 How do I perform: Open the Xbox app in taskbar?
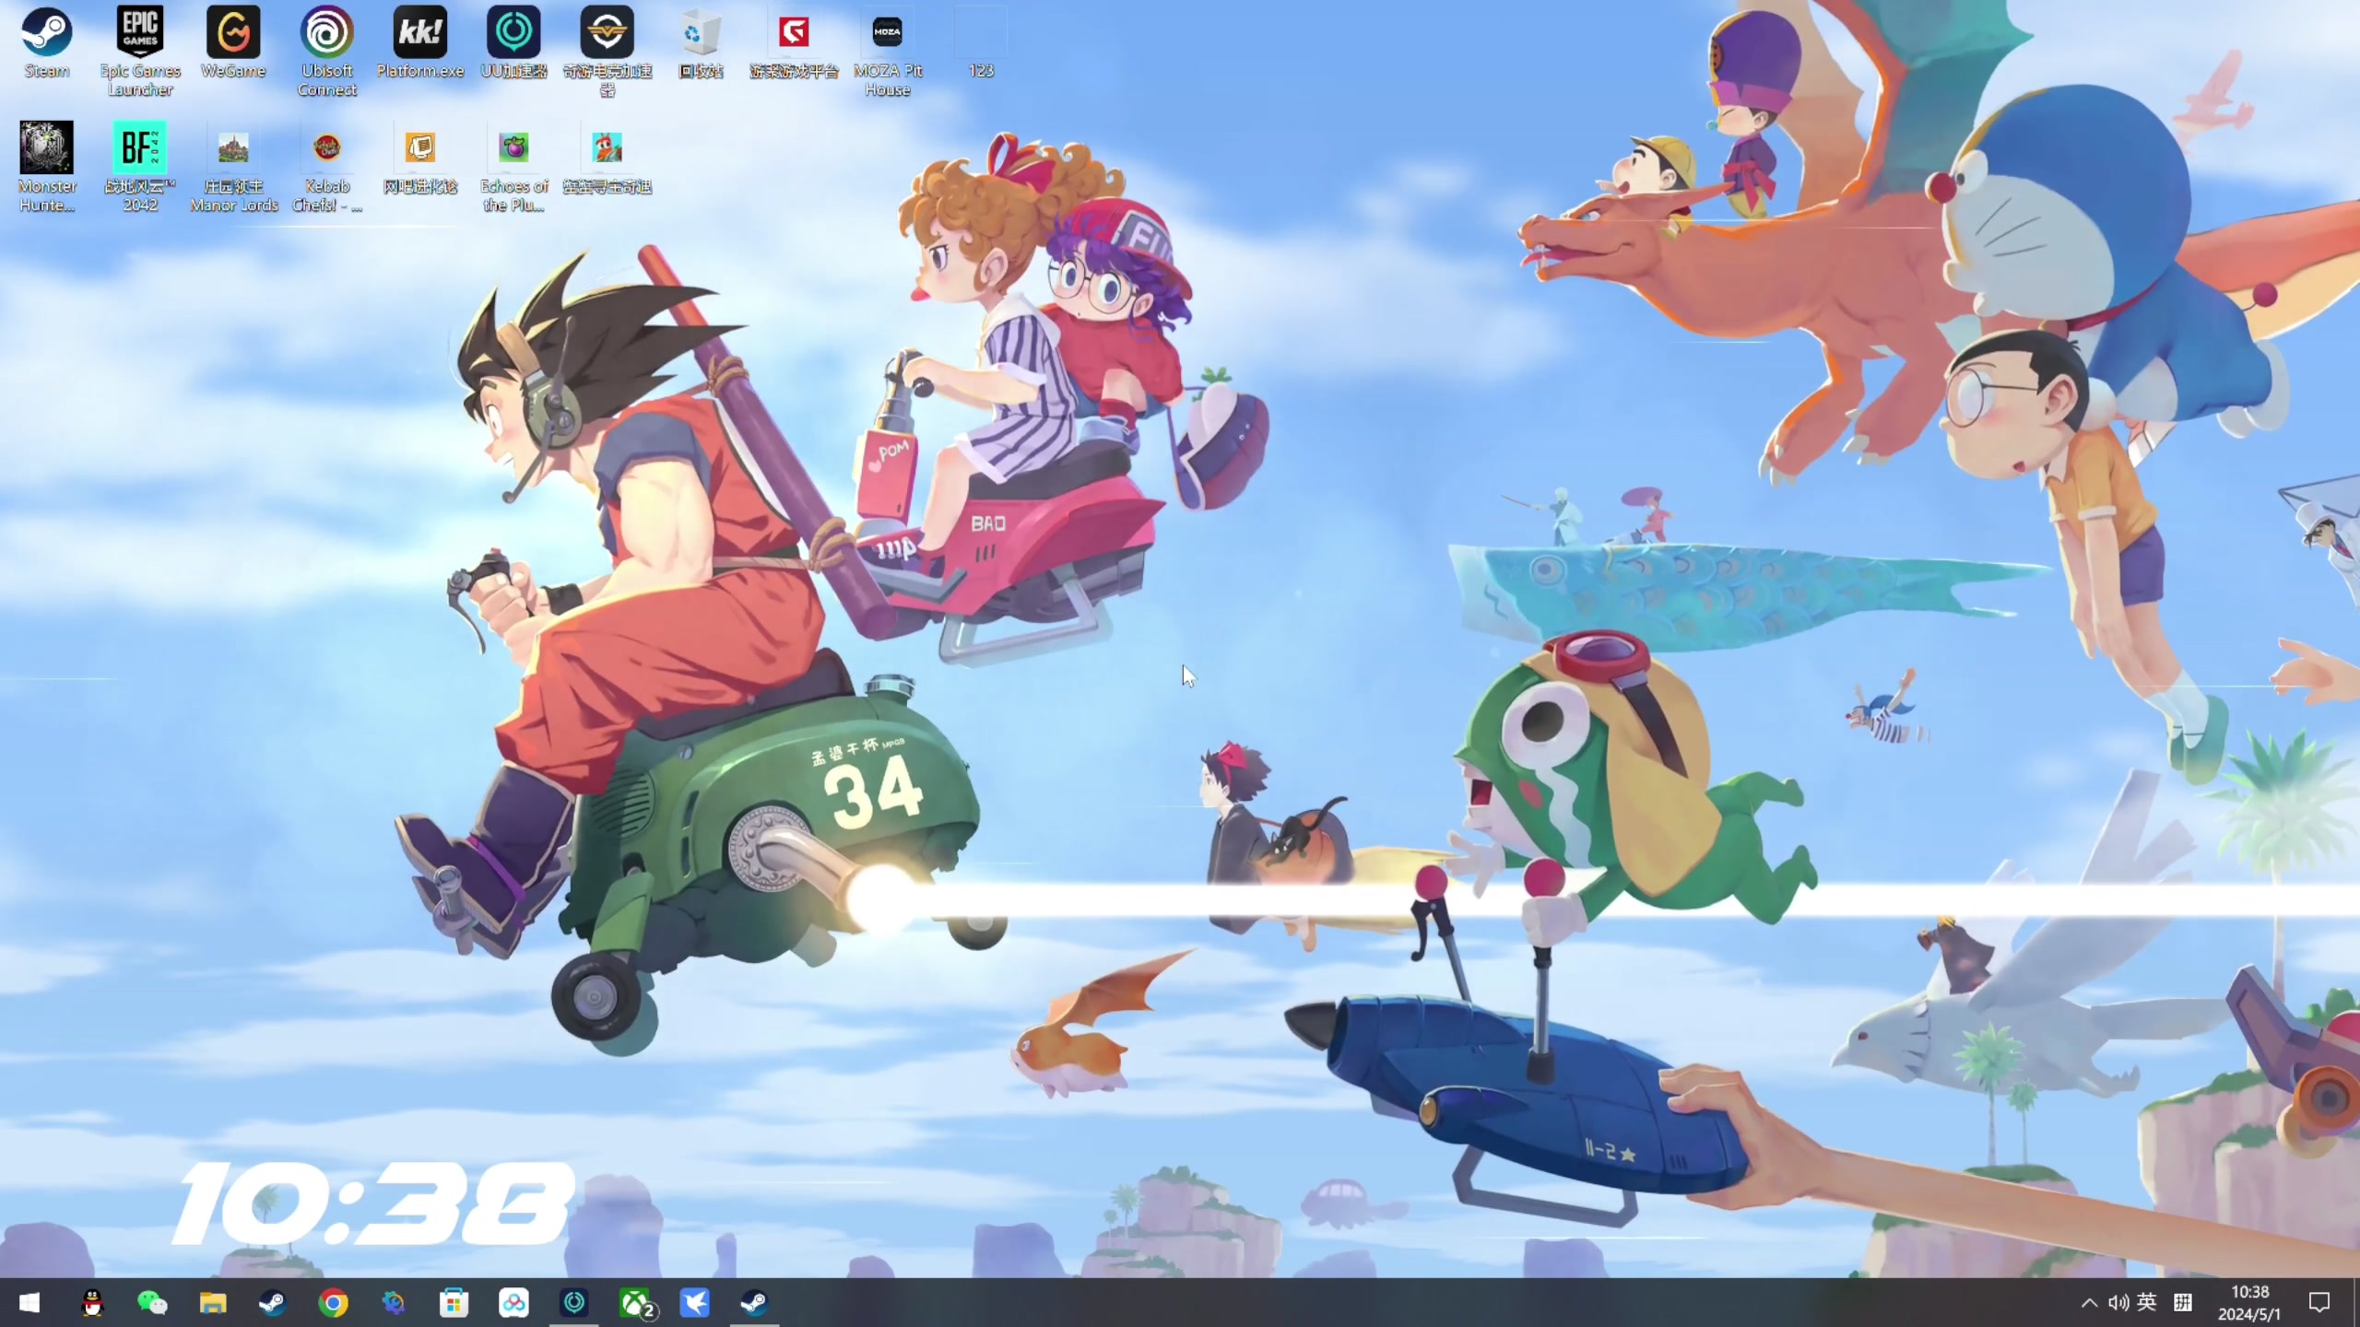click(635, 1302)
